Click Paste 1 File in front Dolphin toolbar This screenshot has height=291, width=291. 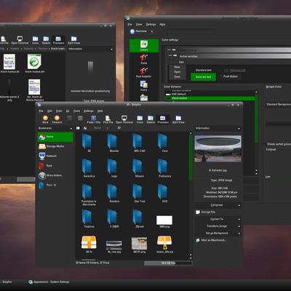pyautogui.click(x=94, y=119)
